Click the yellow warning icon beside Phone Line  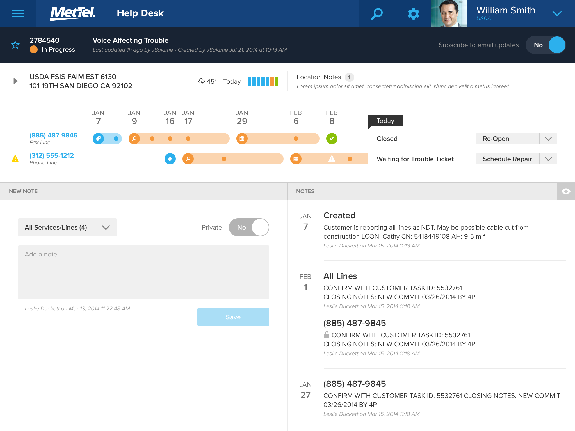pos(15,159)
